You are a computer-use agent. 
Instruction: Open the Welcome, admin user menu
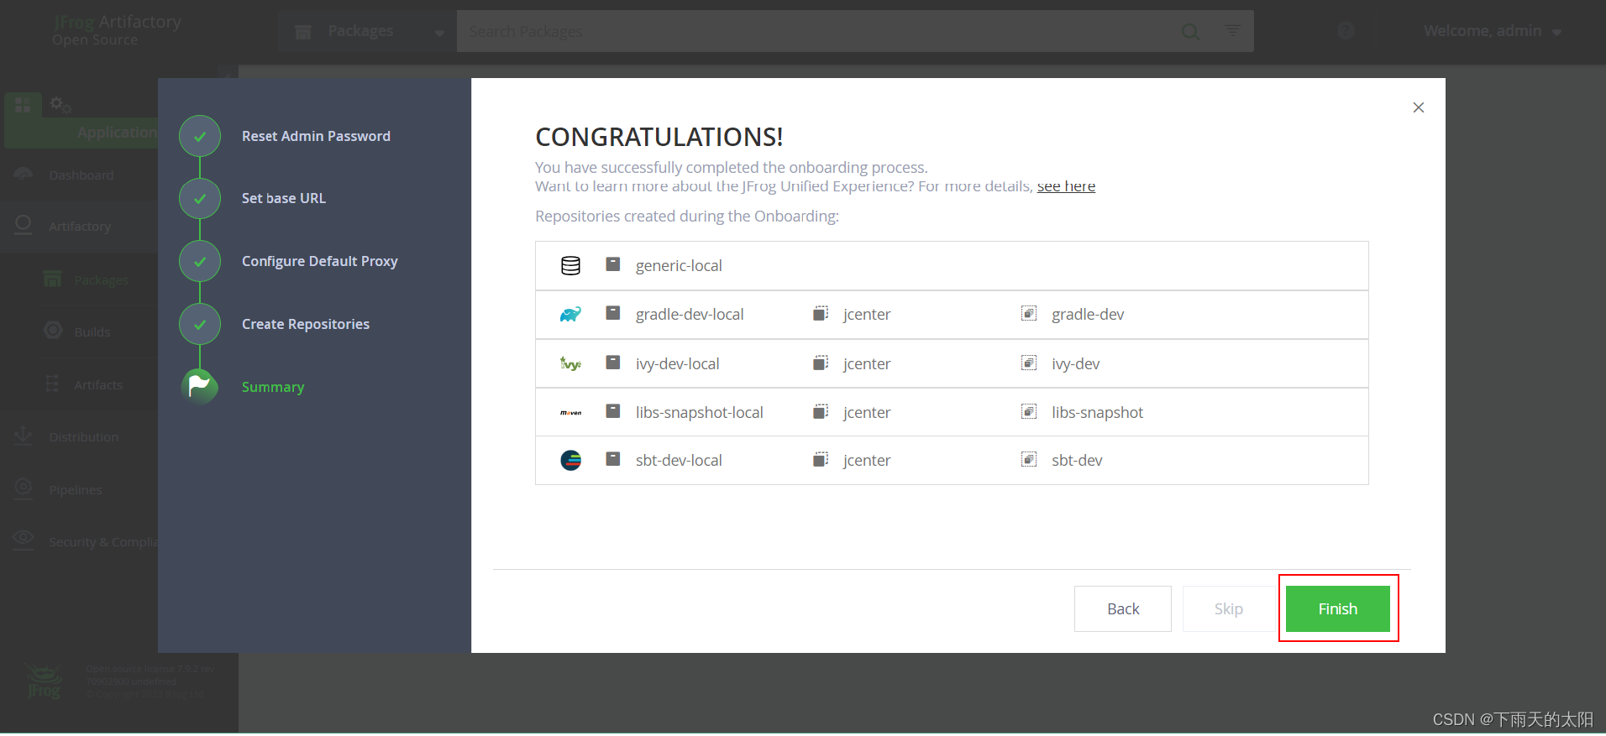[x=1492, y=31]
